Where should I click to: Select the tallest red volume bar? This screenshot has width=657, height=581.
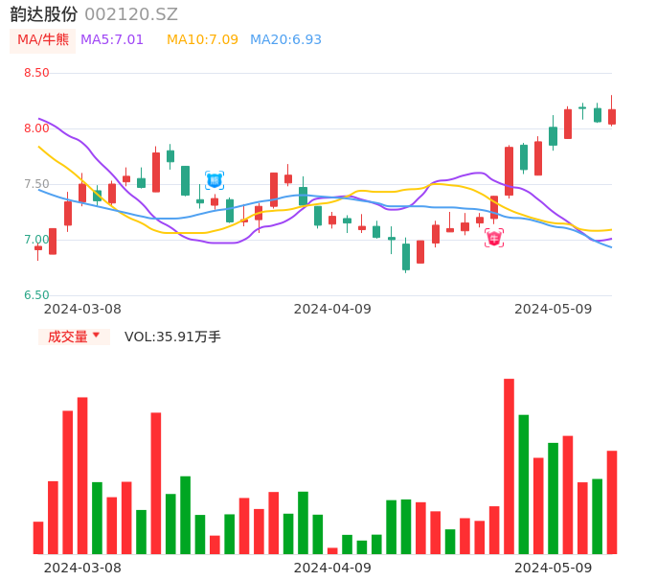pyautogui.click(x=509, y=466)
